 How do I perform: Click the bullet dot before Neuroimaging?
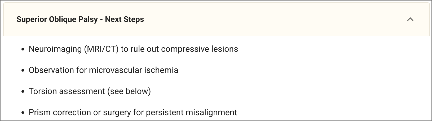(23, 49)
